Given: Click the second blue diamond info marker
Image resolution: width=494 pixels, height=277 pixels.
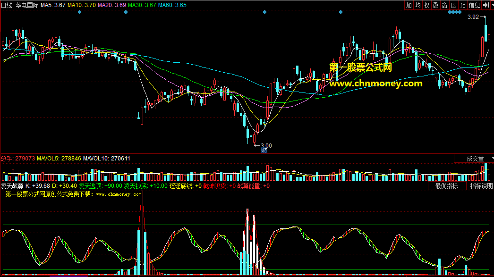Looking at the screenshot, I should tap(126, 12).
